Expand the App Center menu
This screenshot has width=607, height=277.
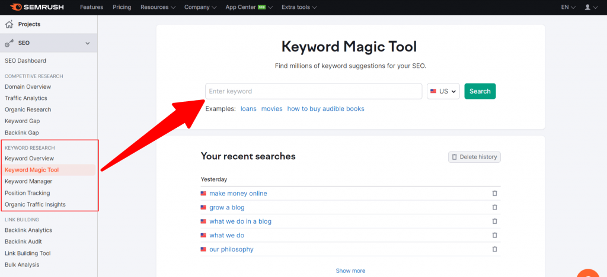(x=249, y=7)
